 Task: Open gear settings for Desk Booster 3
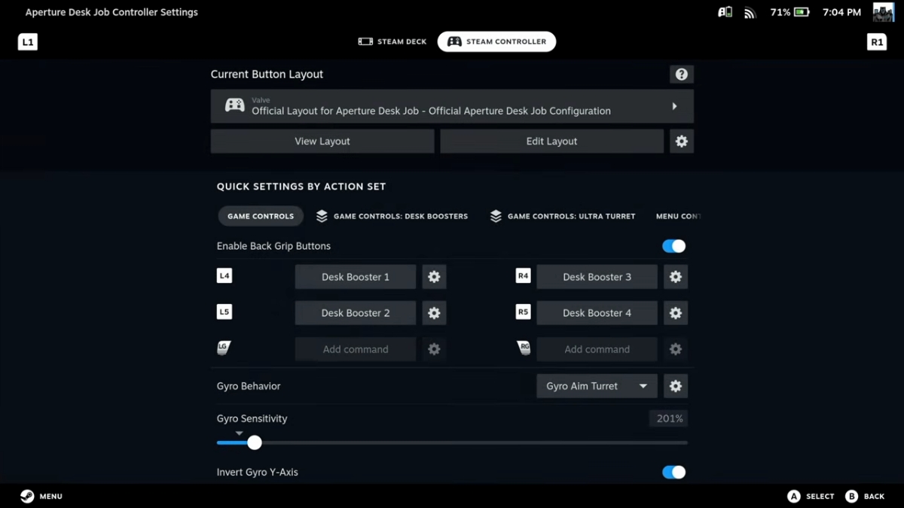pos(675,277)
